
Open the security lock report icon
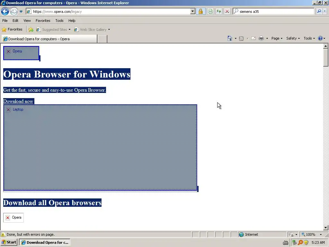200,11
